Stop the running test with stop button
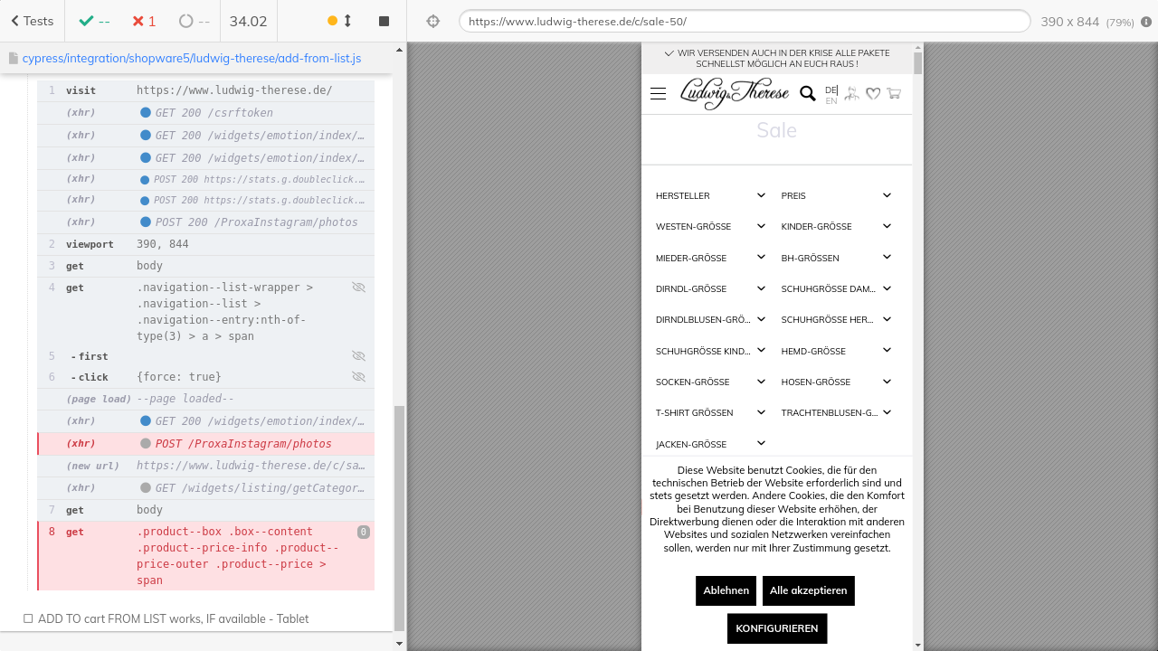The height and width of the screenshot is (651, 1158). [x=384, y=21]
